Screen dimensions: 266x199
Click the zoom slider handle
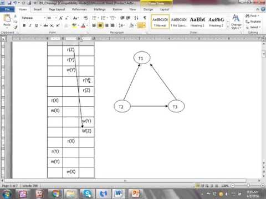249,186
